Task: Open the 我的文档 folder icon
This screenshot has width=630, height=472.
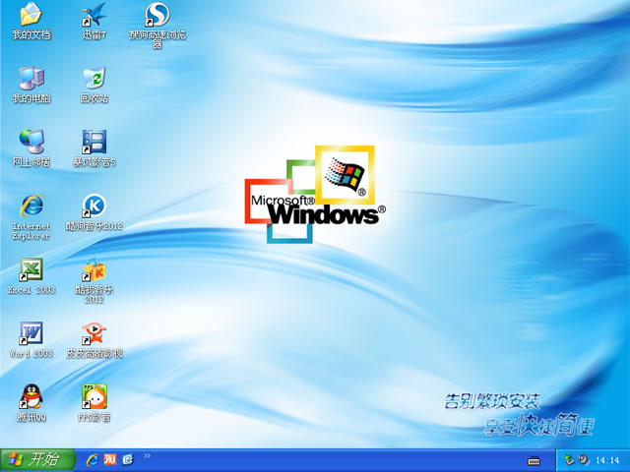Action: (x=31, y=15)
